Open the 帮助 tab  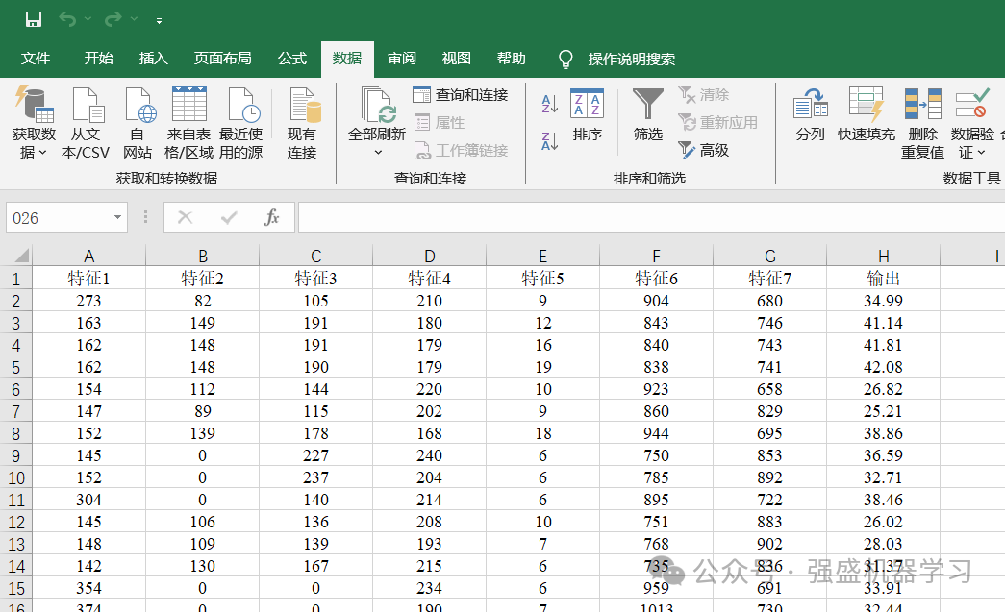(x=512, y=59)
